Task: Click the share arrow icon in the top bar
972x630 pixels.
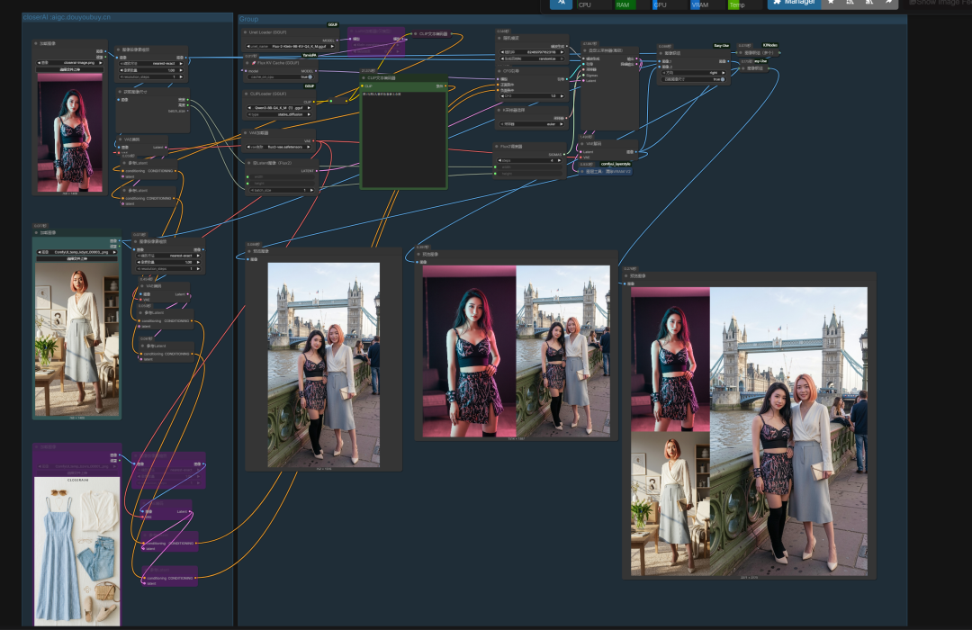Action: (x=889, y=3)
